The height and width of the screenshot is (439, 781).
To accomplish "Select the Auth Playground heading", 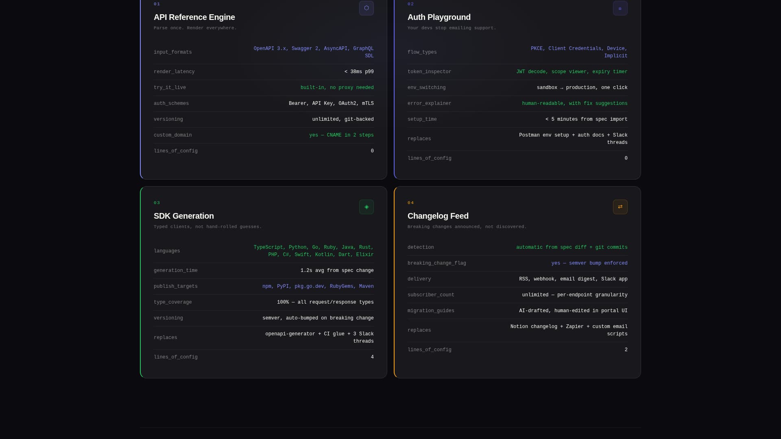I will click(439, 17).
